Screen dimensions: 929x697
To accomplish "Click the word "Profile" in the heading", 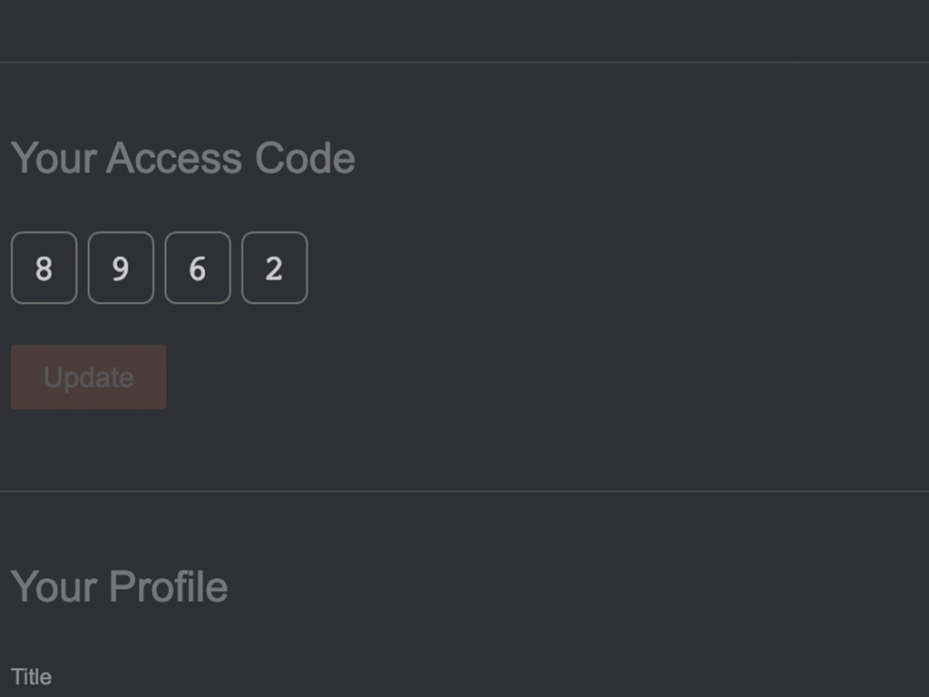I will point(169,586).
